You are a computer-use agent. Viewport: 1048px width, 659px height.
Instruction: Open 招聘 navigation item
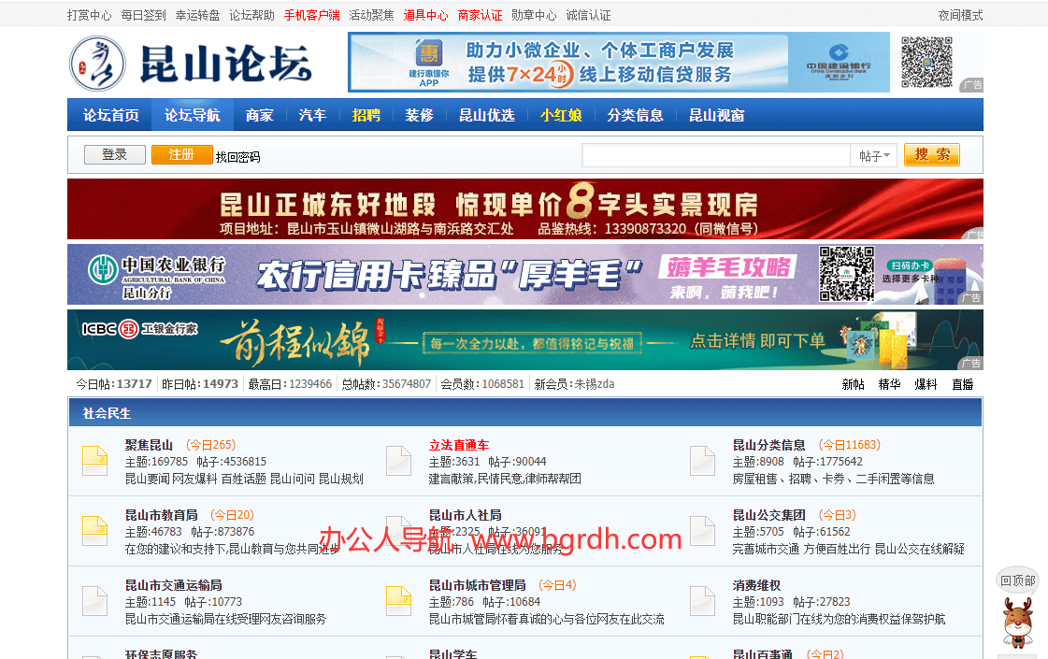pos(366,115)
